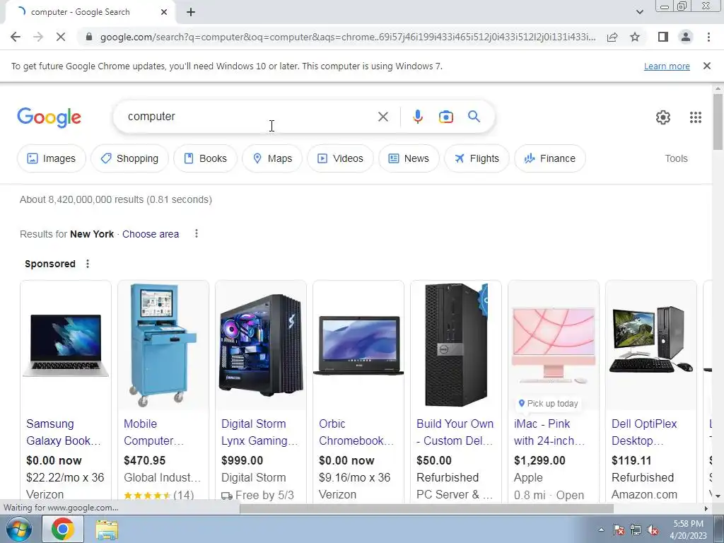Open the Windows Start menu
Screen dimensions: 724x543
click(x=18, y=529)
